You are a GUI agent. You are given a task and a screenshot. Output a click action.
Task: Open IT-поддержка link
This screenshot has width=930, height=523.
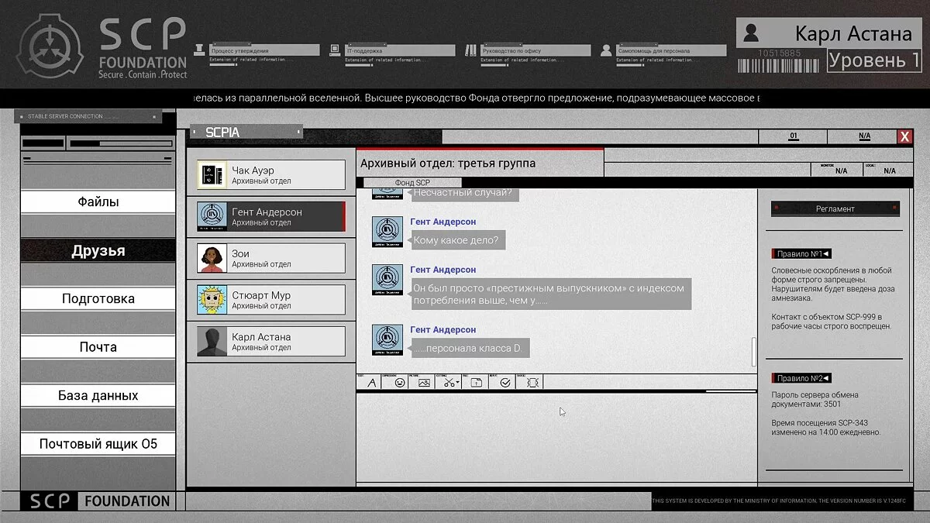(399, 50)
